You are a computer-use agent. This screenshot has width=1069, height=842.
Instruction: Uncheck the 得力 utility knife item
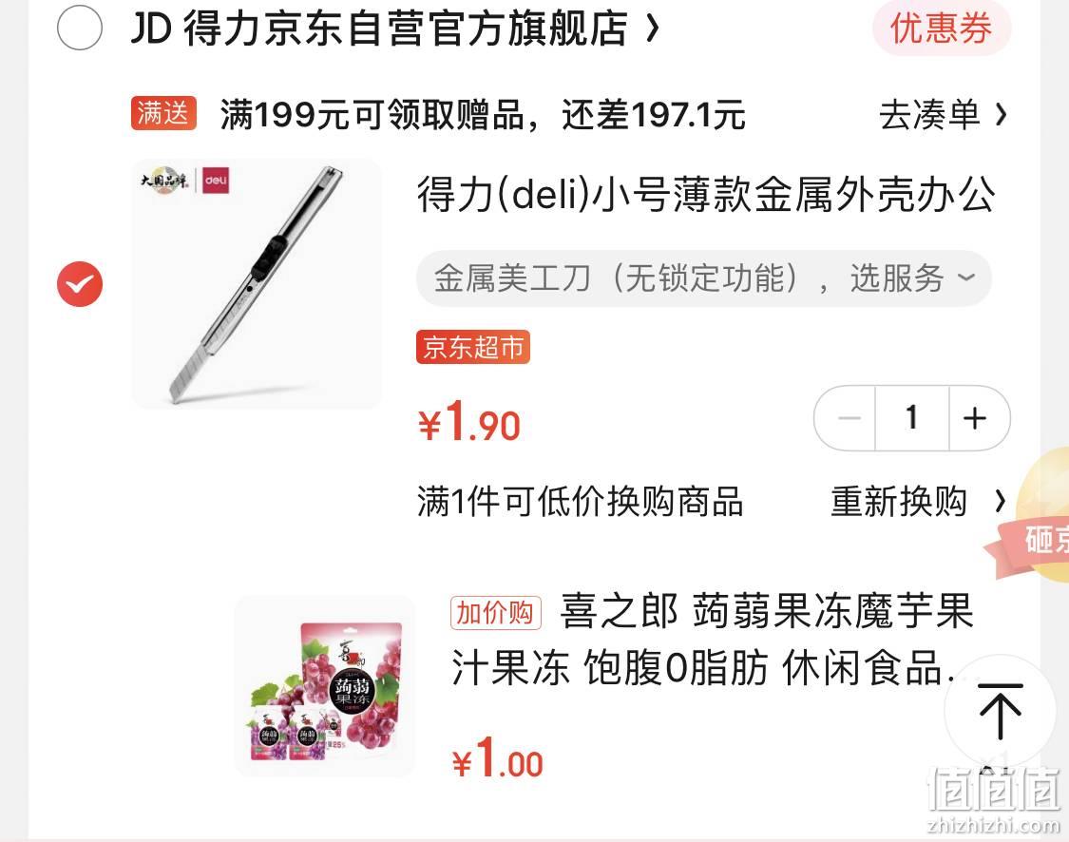pyautogui.click(x=80, y=283)
